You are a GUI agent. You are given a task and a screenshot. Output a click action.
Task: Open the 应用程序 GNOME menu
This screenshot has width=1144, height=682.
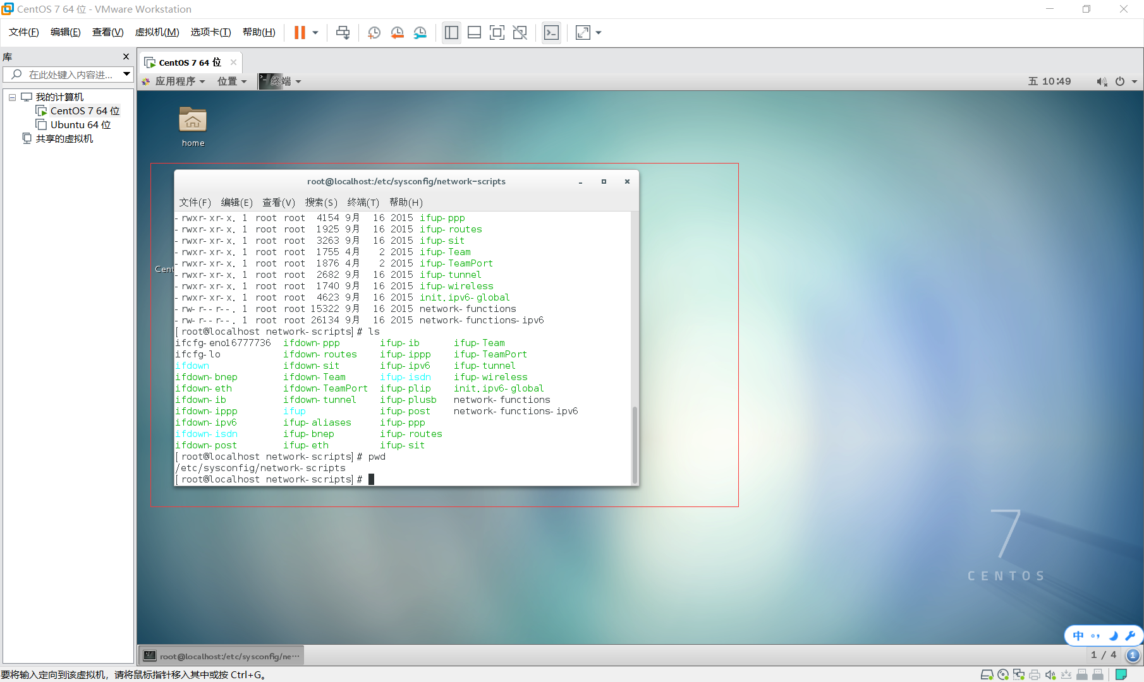point(174,81)
